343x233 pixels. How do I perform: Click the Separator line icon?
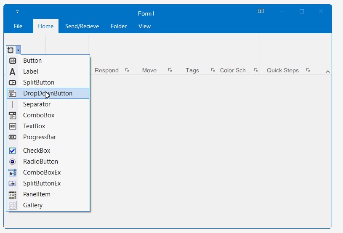coord(13,104)
